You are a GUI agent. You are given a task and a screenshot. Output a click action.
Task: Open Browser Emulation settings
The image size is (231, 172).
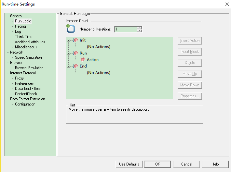click(29, 68)
